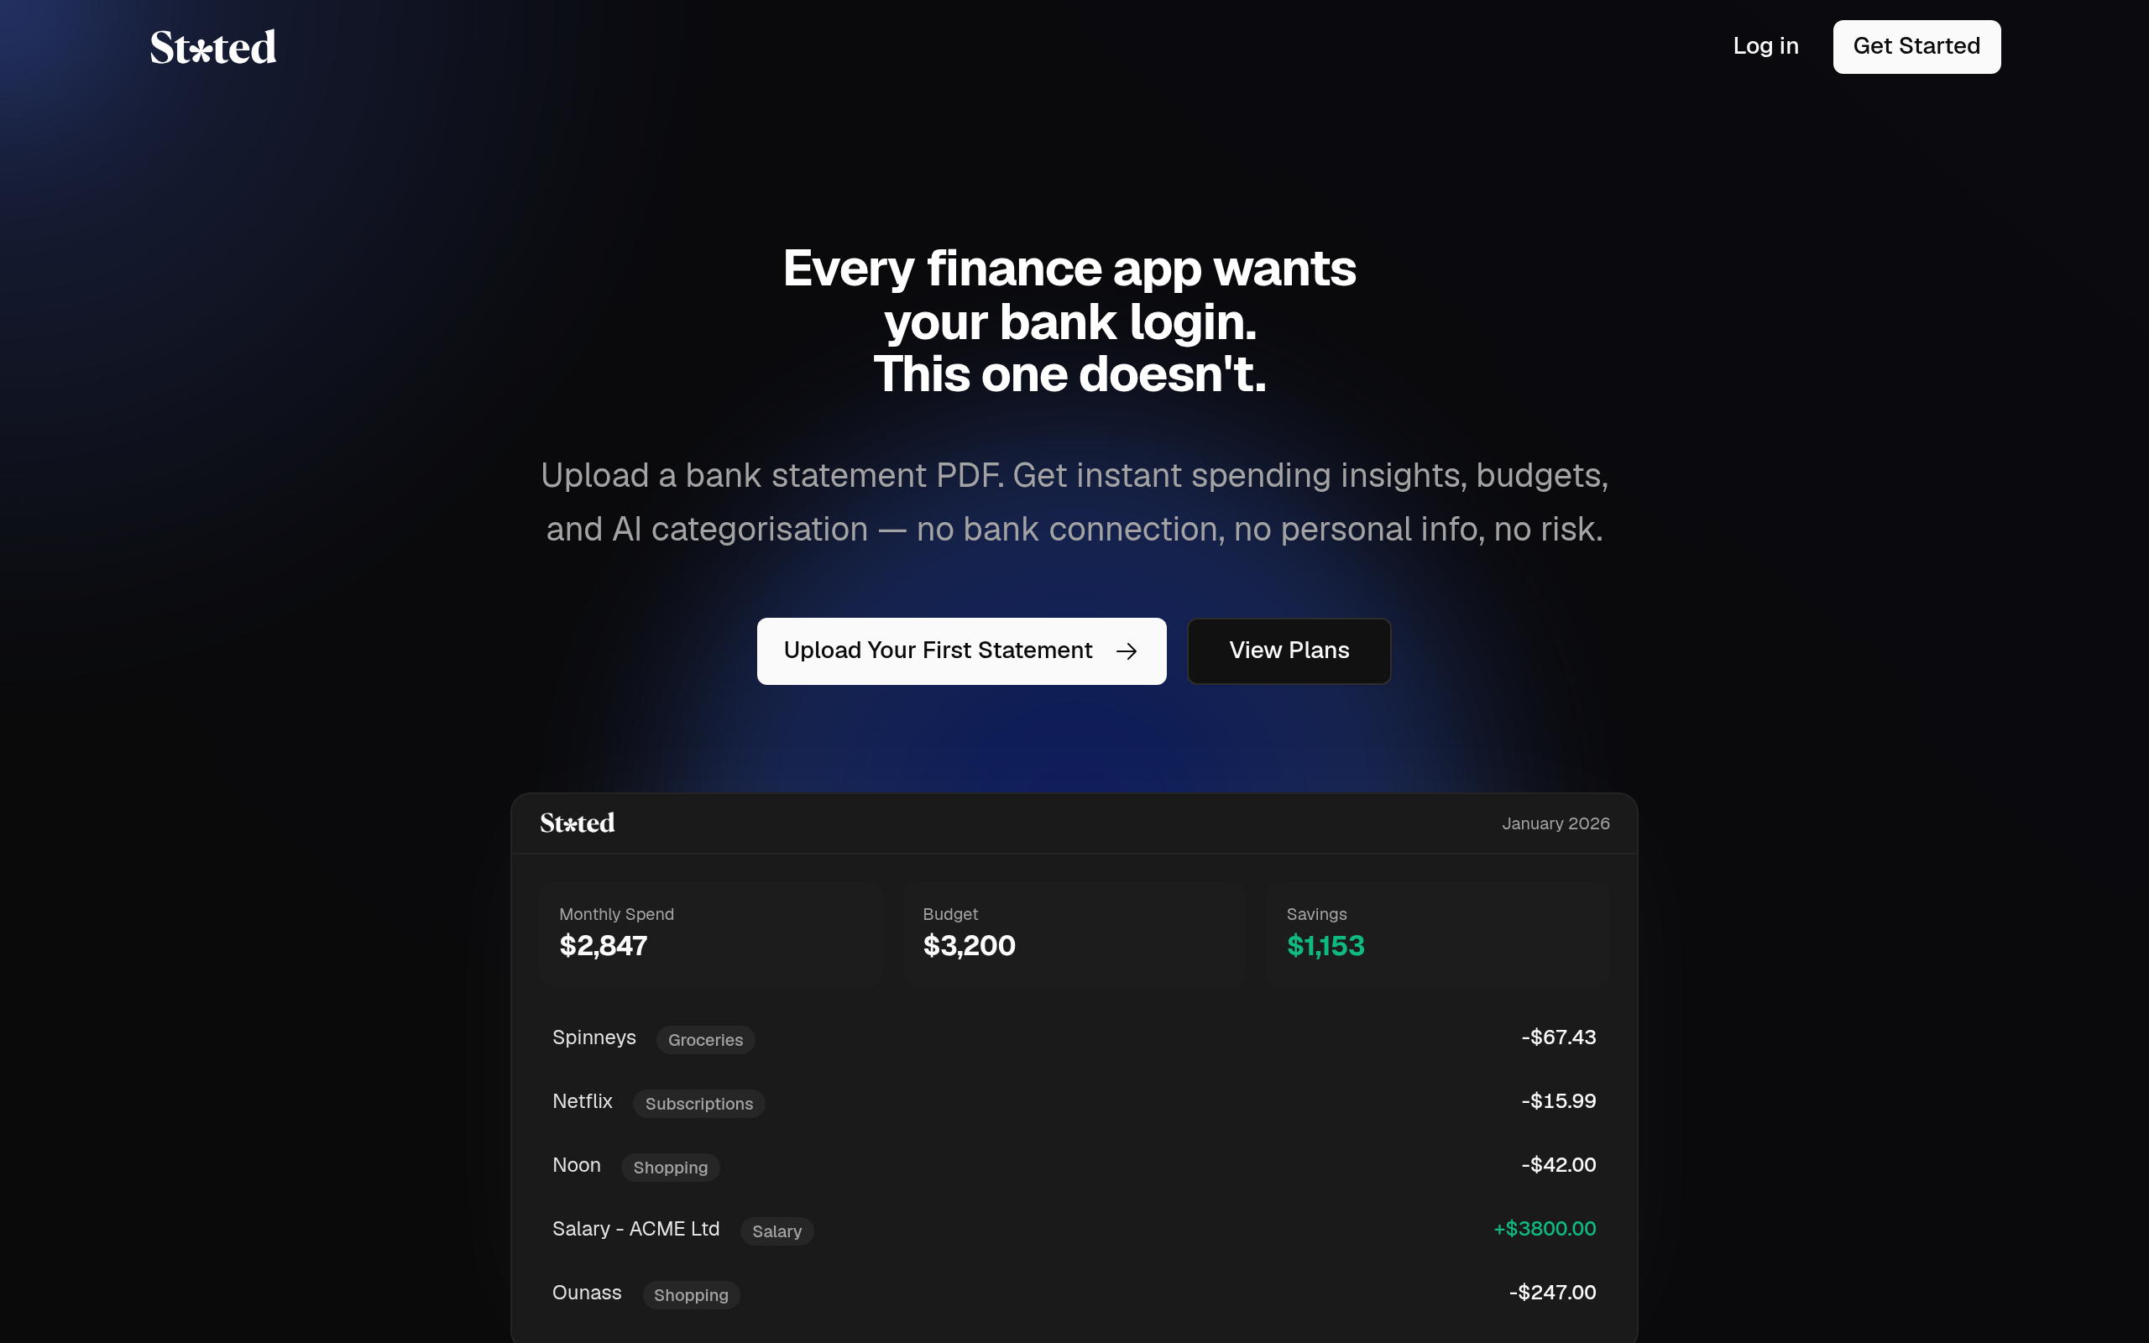Open the View Plans button
Screen dimensions: 2149x1343
point(1289,651)
